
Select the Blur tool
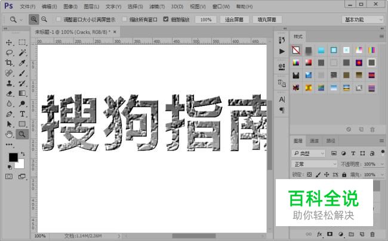9,104
